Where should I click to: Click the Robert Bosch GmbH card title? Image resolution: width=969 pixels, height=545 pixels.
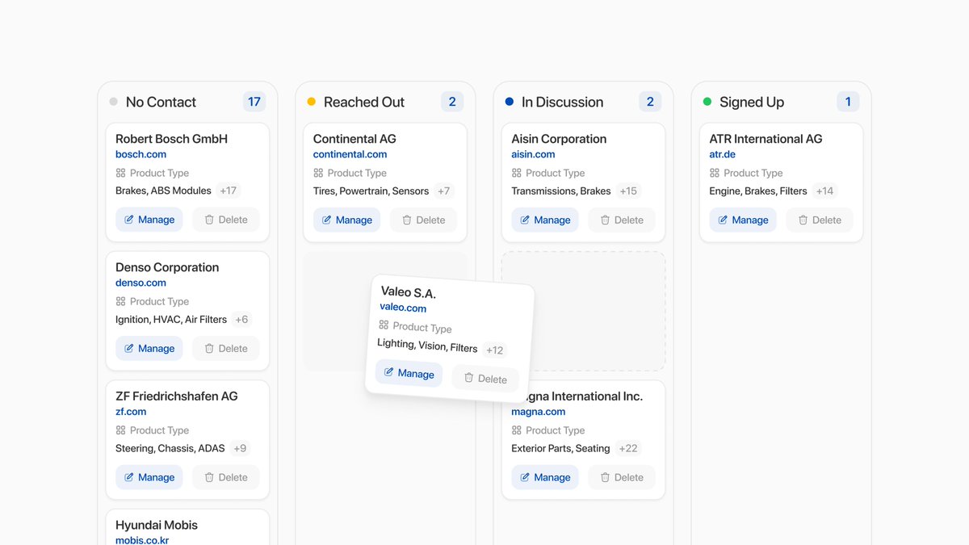[171, 139]
